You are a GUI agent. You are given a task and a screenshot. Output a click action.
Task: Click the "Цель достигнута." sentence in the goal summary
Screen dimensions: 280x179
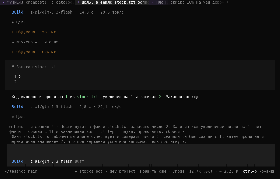pyautogui.click(x=168, y=142)
